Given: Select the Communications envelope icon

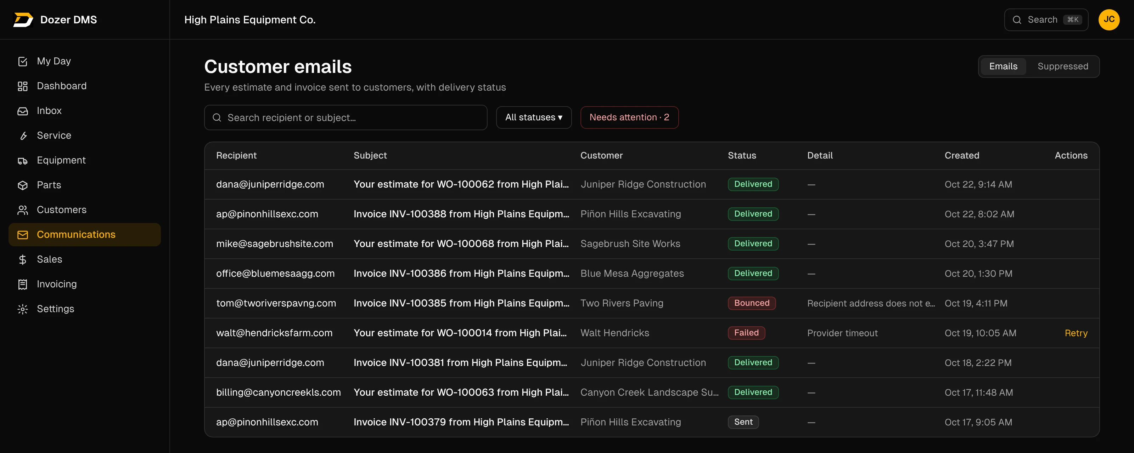Looking at the screenshot, I should [22, 235].
